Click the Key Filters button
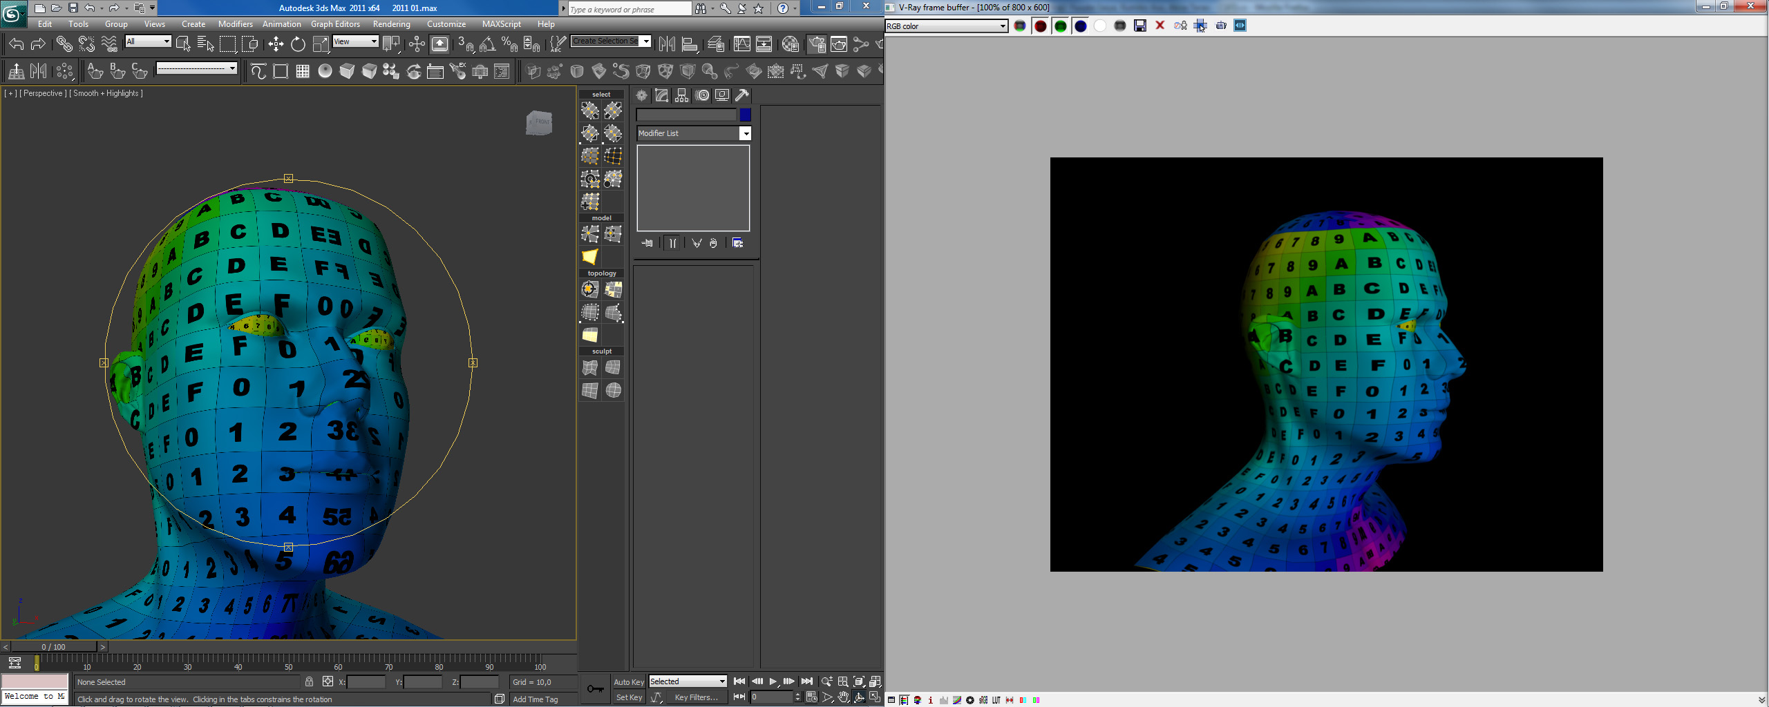 pos(696,697)
